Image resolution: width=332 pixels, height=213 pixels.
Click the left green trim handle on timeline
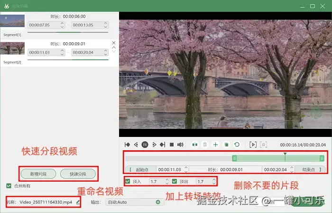point(234,158)
